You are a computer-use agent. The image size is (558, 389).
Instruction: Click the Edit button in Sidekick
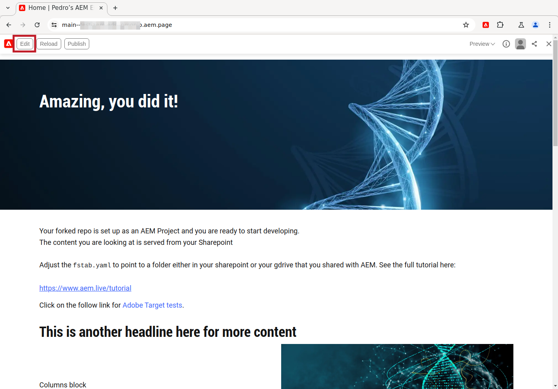25,44
